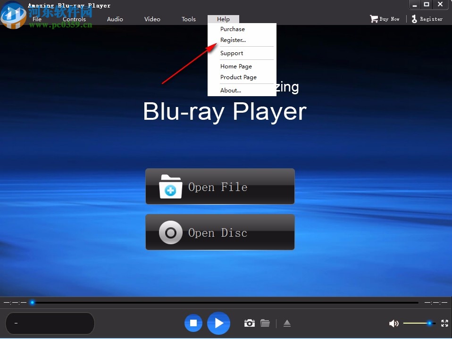Screen dimensions: 452x339
Task: Open the Audio menu
Action: (x=115, y=19)
